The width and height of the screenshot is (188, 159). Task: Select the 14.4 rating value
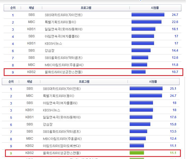tap(175, 51)
